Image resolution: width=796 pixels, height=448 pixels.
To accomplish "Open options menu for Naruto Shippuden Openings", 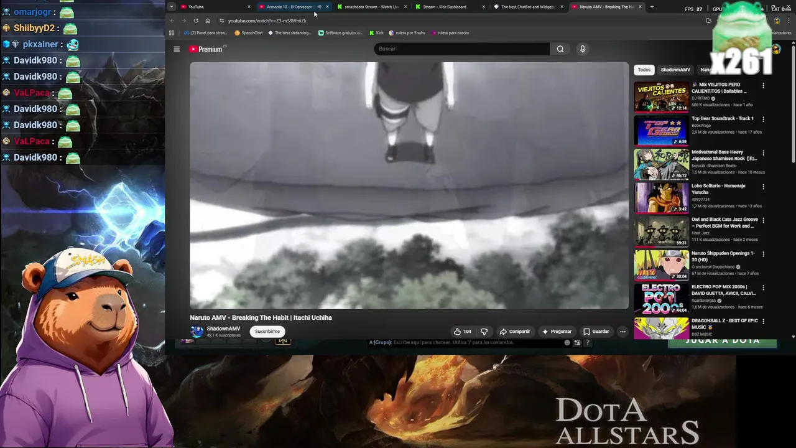I will (763, 254).
